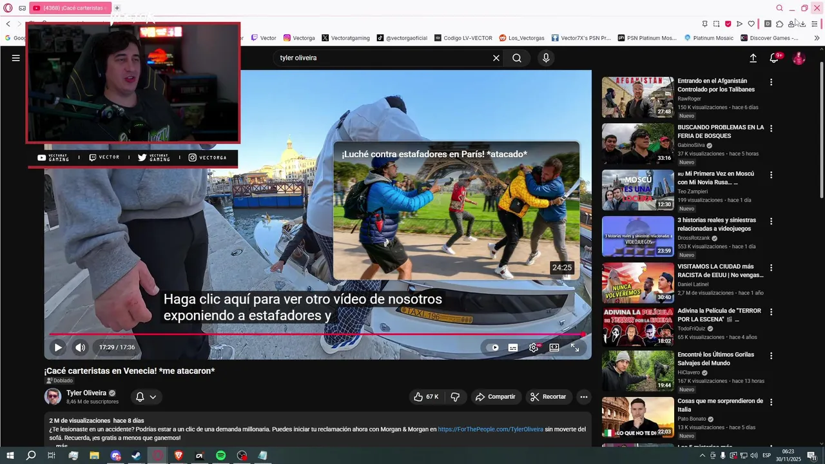Open options for 'VISITAMOS LA CIUDAD más RACISTA'
Image resolution: width=825 pixels, height=464 pixels.
(x=771, y=268)
